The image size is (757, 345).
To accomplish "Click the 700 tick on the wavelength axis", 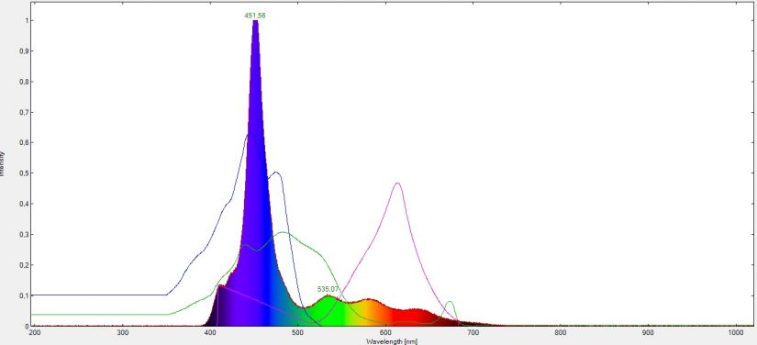I will click(x=473, y=333).
